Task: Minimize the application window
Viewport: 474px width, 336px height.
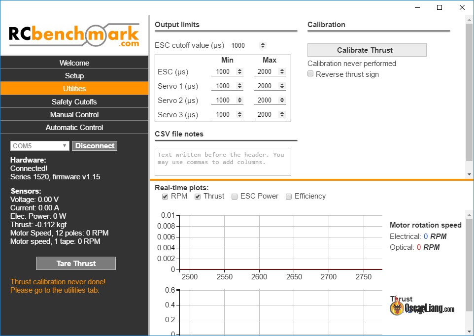Action: pos(417,7)
